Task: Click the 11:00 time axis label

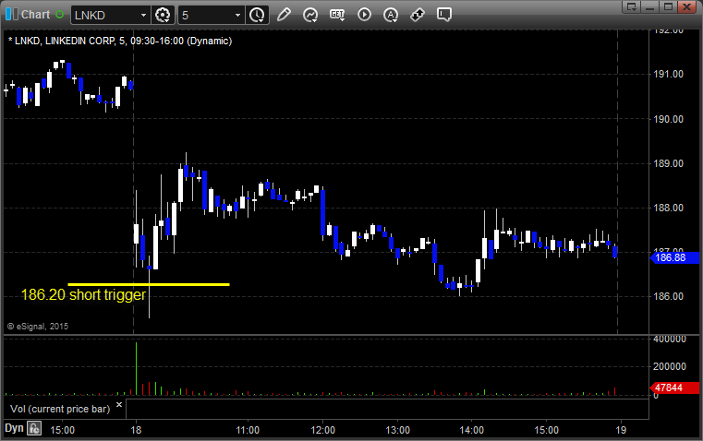Action: 248,430
